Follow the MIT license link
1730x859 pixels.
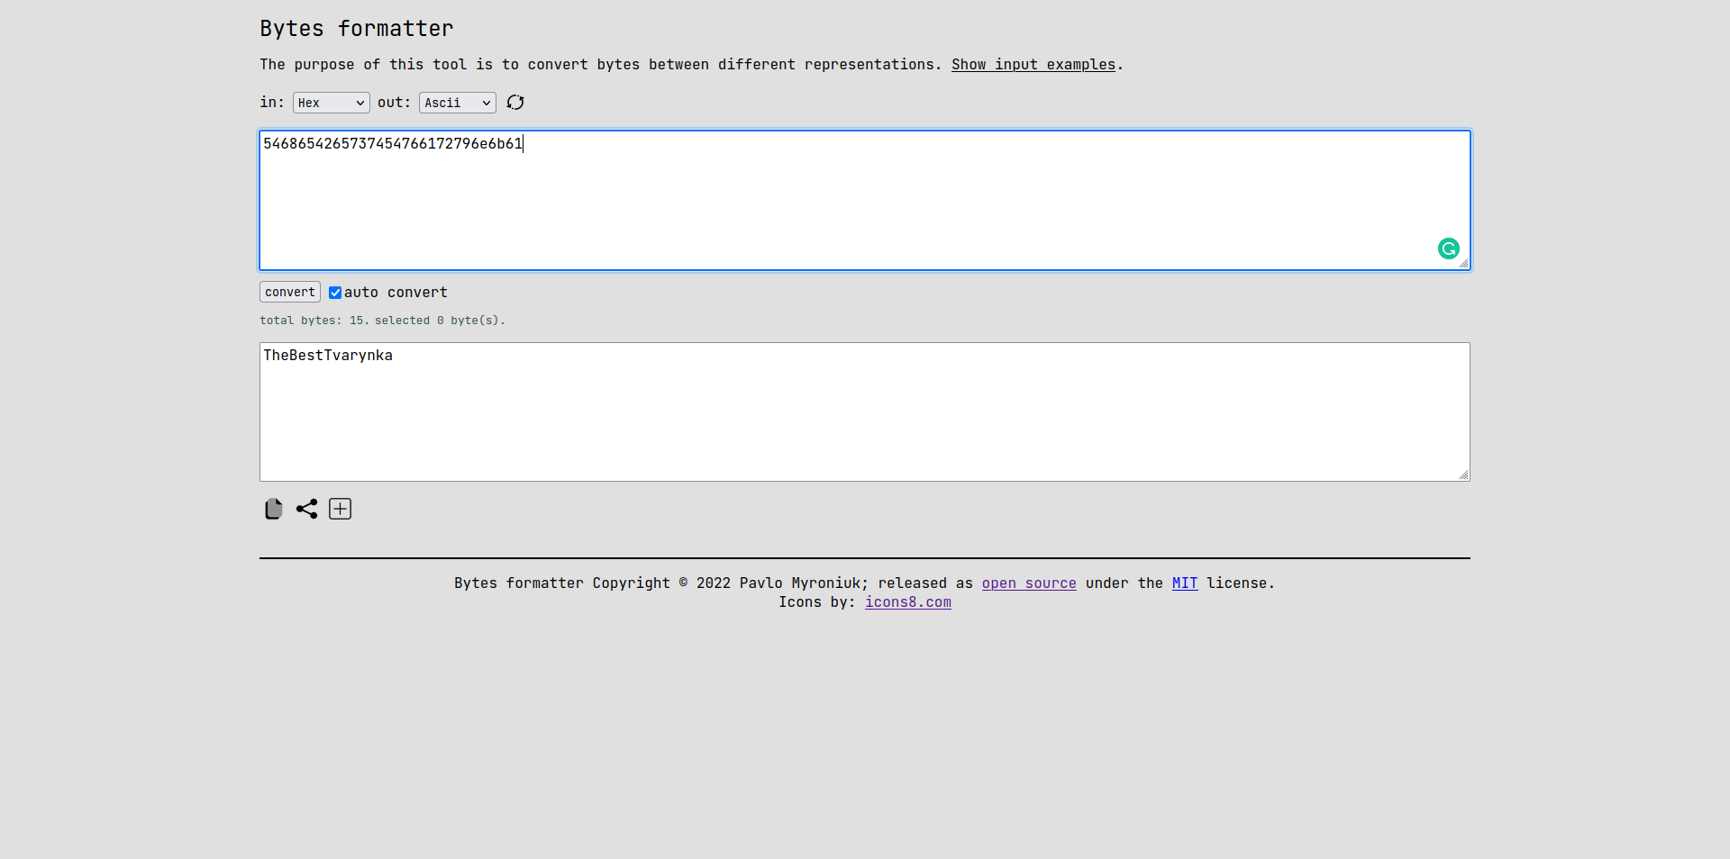(1185, 583)
